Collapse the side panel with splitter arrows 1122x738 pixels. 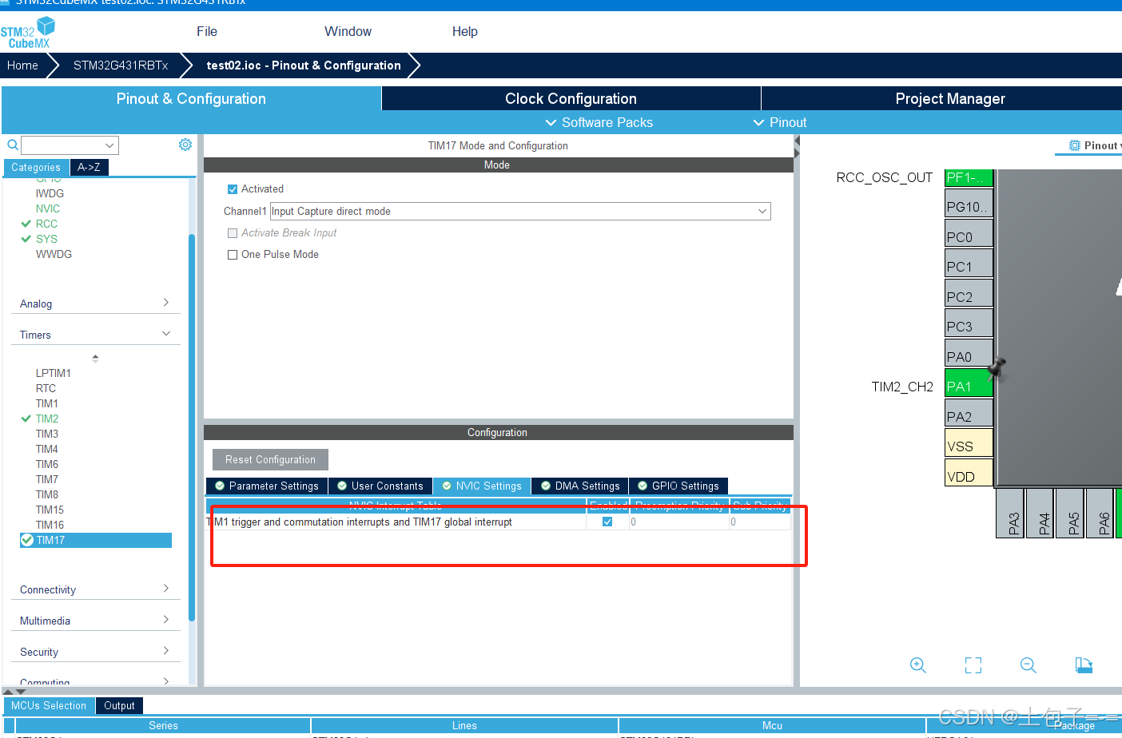click(x=797, y=146)
